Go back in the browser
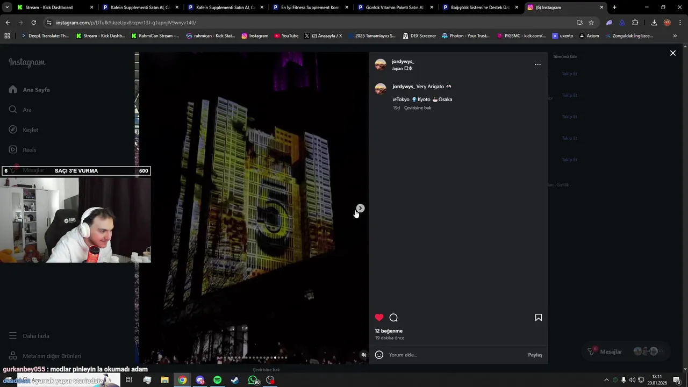The height and width of the screenshot is (387, 688). pos(8,23)
